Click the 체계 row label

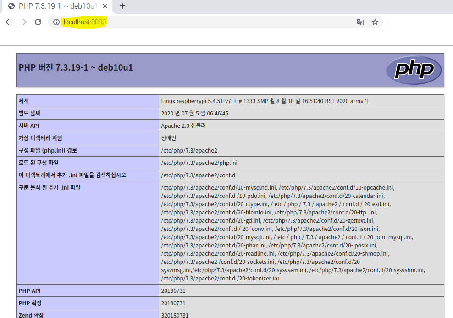click(x=24, y=101)
